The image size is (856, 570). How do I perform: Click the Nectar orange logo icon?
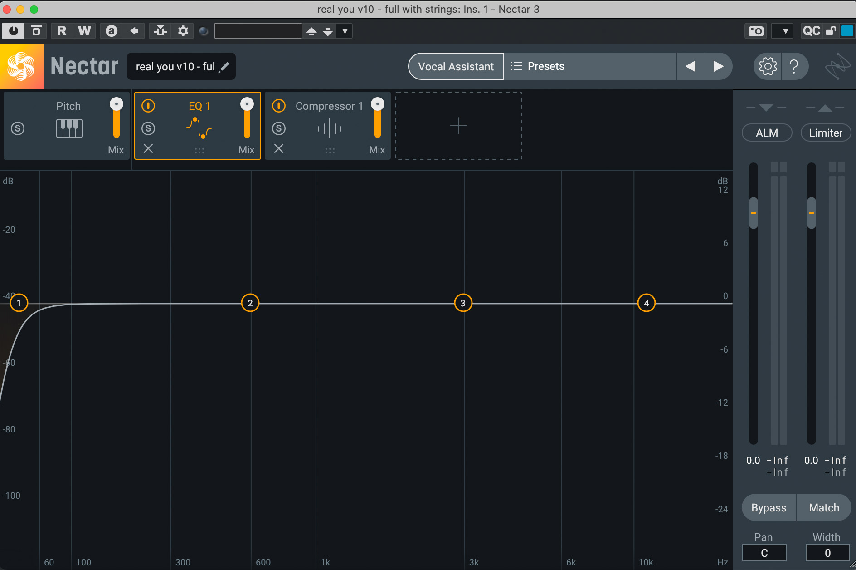click(21, 66)
